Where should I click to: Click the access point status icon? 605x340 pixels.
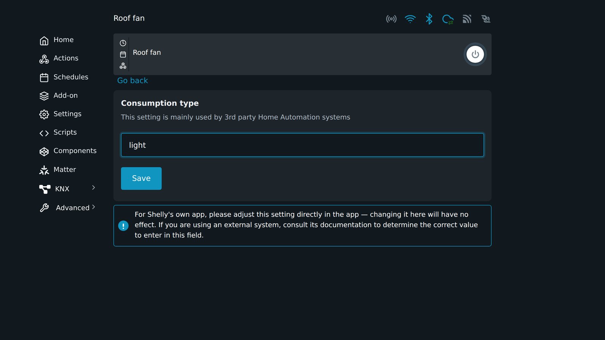[x=391, y=19]
